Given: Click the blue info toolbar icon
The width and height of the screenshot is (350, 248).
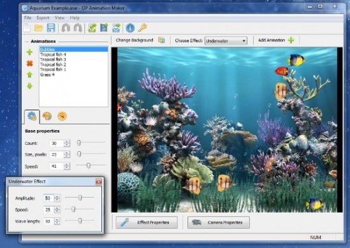Looking at the screenshot, I should 130,28.
